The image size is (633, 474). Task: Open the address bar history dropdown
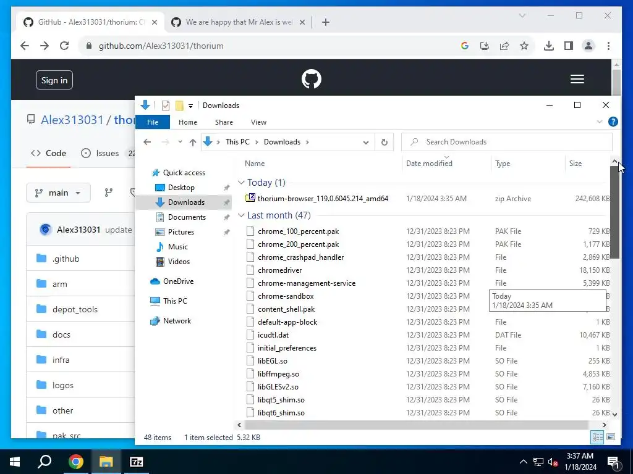[366, 143]
